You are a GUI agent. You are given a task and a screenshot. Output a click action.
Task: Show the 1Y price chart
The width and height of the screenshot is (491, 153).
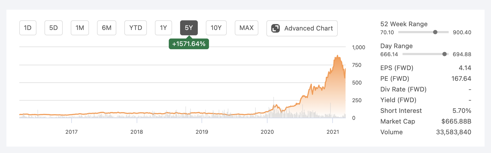click(163, 28)
